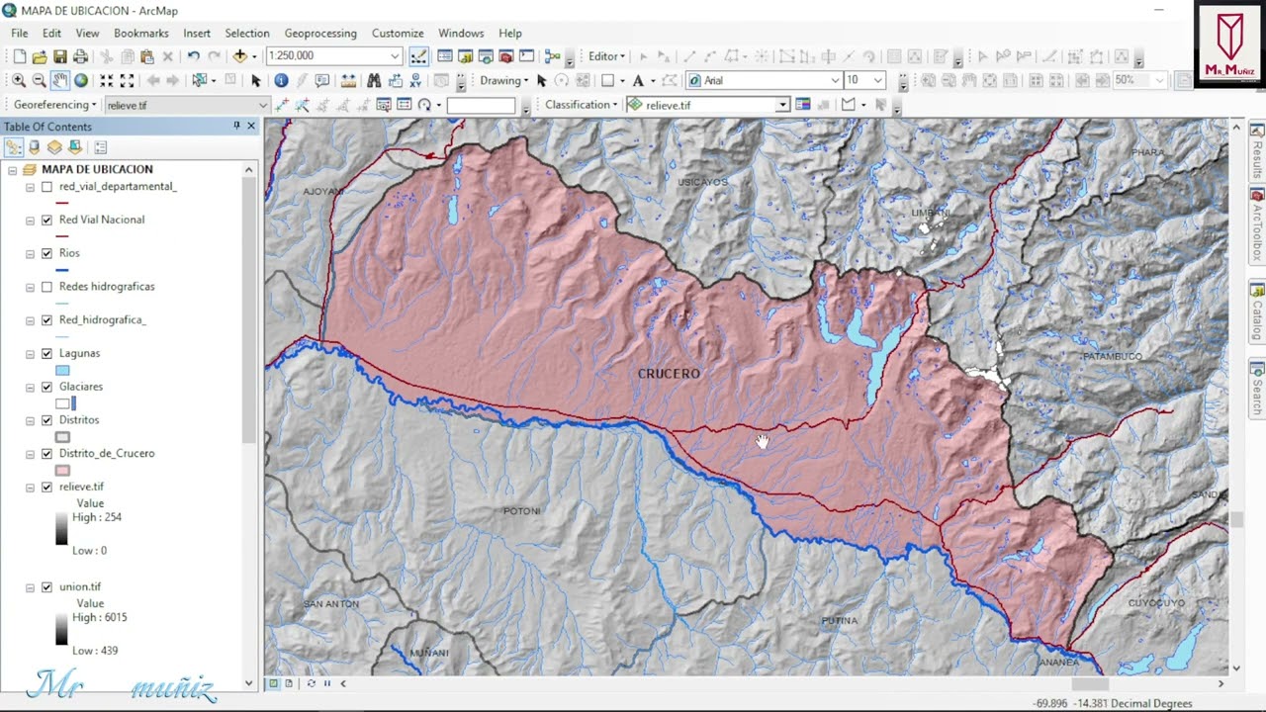Activate the Identify tool

tap(281, 80)
